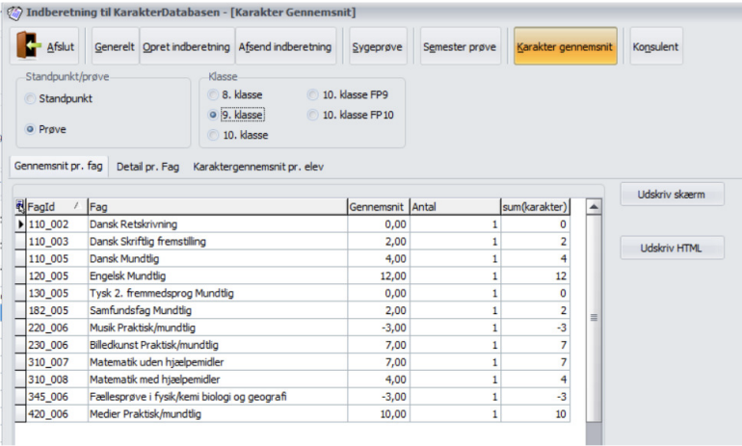Click the row selector for 310_008

tap(20, 380)
